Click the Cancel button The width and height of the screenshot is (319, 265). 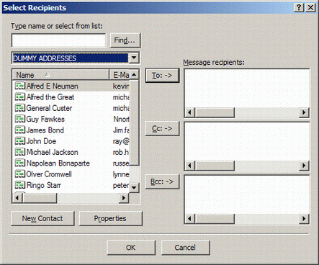[185, 248]
